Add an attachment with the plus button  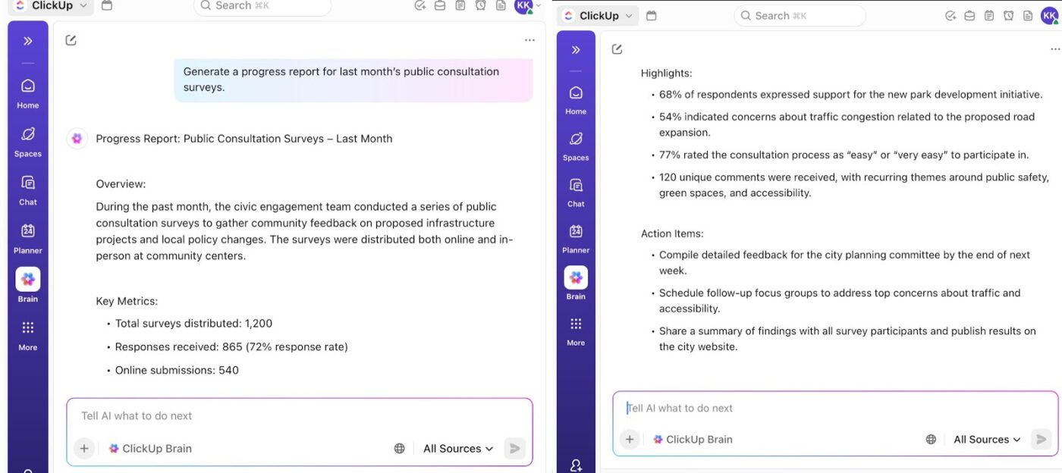tap(83, 448)
